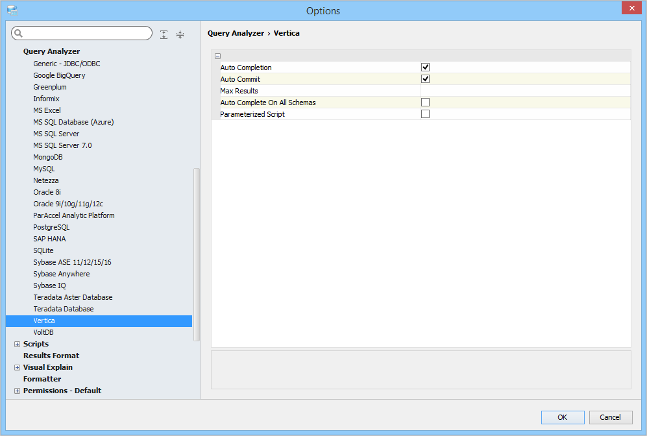Select MS Excel in the tree
647x436 pixels.
pyautogui.click(x=47, y=110)
